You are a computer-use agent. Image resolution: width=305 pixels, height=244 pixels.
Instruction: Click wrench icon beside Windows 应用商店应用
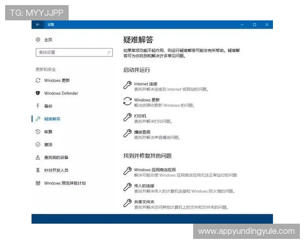tap(128, 171)
